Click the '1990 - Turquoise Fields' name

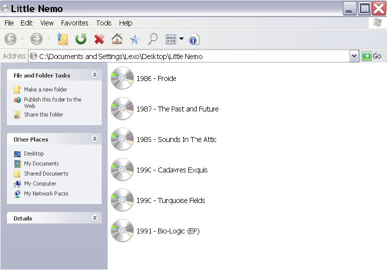(171, 200)
